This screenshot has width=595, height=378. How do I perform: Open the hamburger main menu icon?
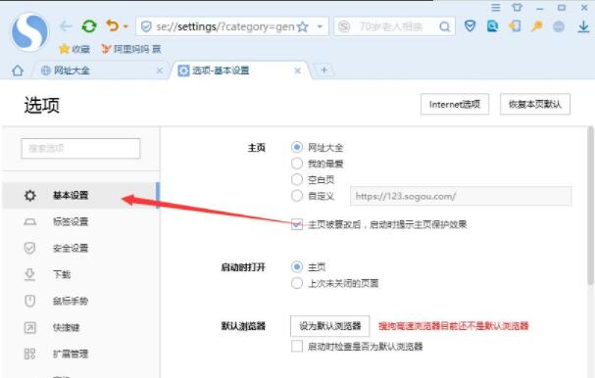[x=496, y=7]
